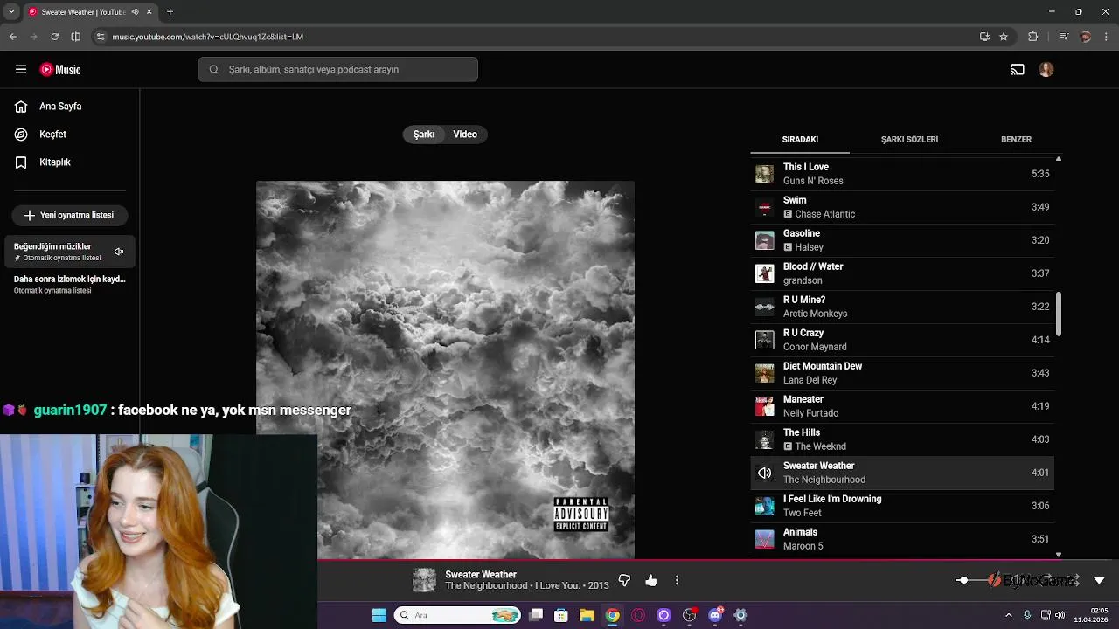1119x629 pixels.
Task: Play This I Love from queue
Action: point(902,174)
